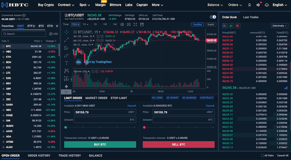
Task: Click the red sell amount slider handle
Action: pyautogui.click(x=144, y=127)
